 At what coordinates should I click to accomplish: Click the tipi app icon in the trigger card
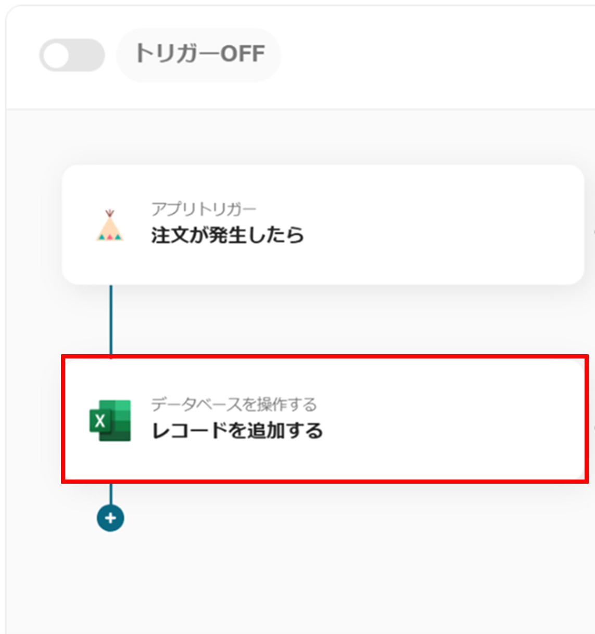pos(110,226)
